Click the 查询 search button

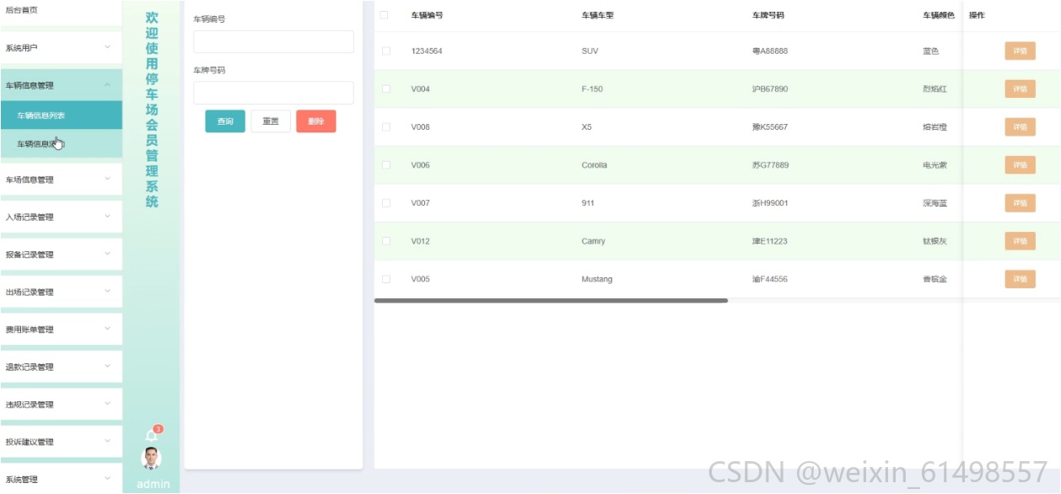[x=225, y=121]
